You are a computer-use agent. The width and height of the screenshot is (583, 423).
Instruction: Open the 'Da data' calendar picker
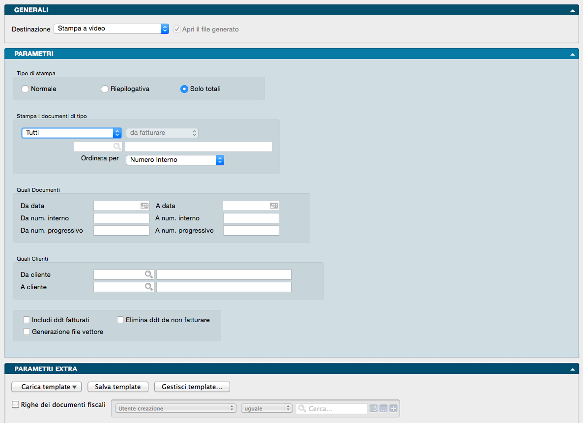pos(145,206)
